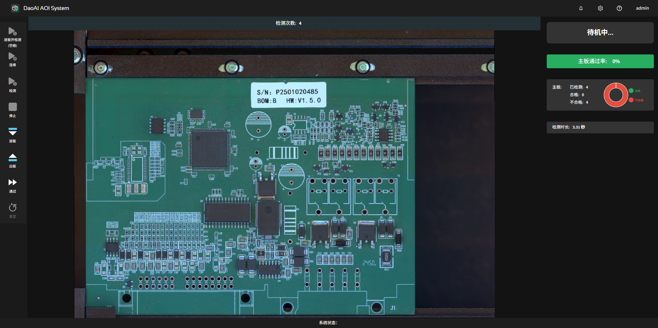The image size is (658, 328).
Task: Open the settings gear in header
Action: pos(600,8)
